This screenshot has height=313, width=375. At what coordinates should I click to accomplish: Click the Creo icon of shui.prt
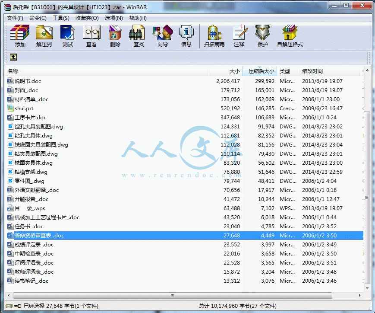click(10, 109)
